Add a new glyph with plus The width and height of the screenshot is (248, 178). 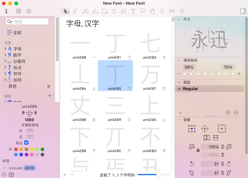tap(65, 175)
